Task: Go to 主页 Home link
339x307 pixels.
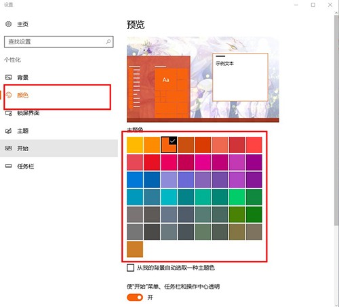Action: [x=23, y=24]
